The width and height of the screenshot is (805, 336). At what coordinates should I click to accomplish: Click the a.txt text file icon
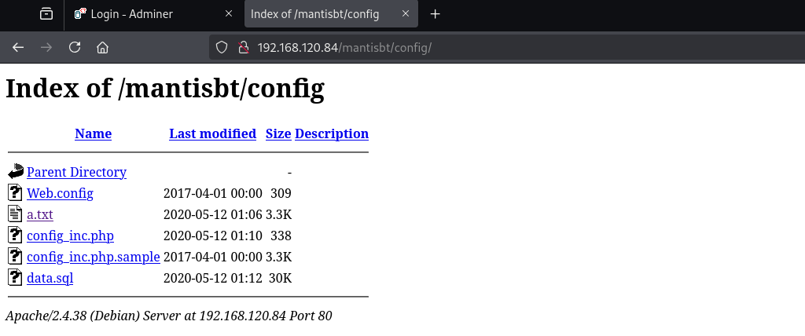point(16,214)
